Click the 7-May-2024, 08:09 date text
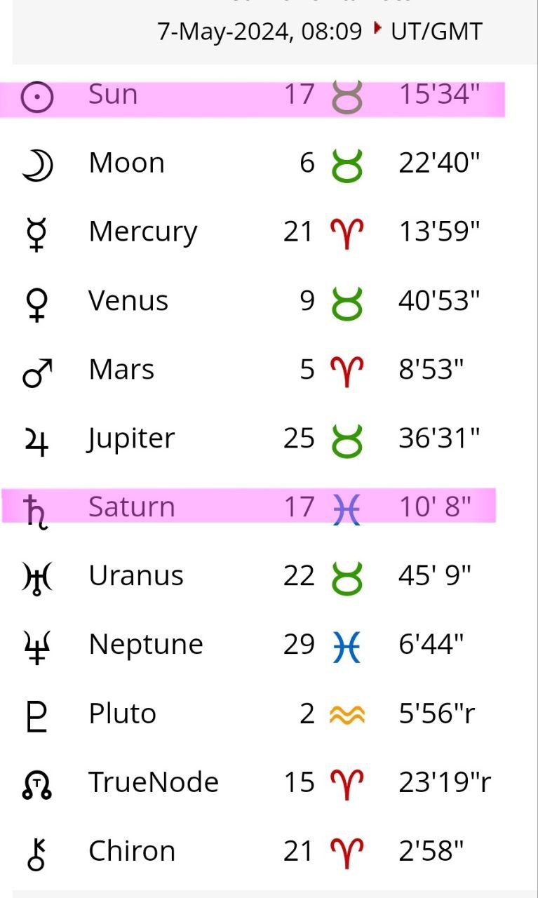 (260, 32)
